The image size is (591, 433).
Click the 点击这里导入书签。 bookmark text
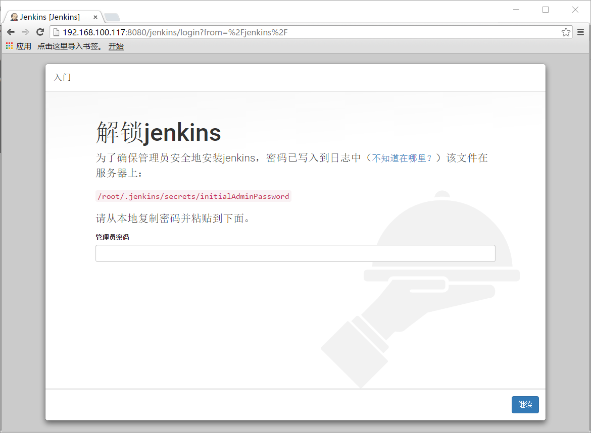[x=70, y=46]
